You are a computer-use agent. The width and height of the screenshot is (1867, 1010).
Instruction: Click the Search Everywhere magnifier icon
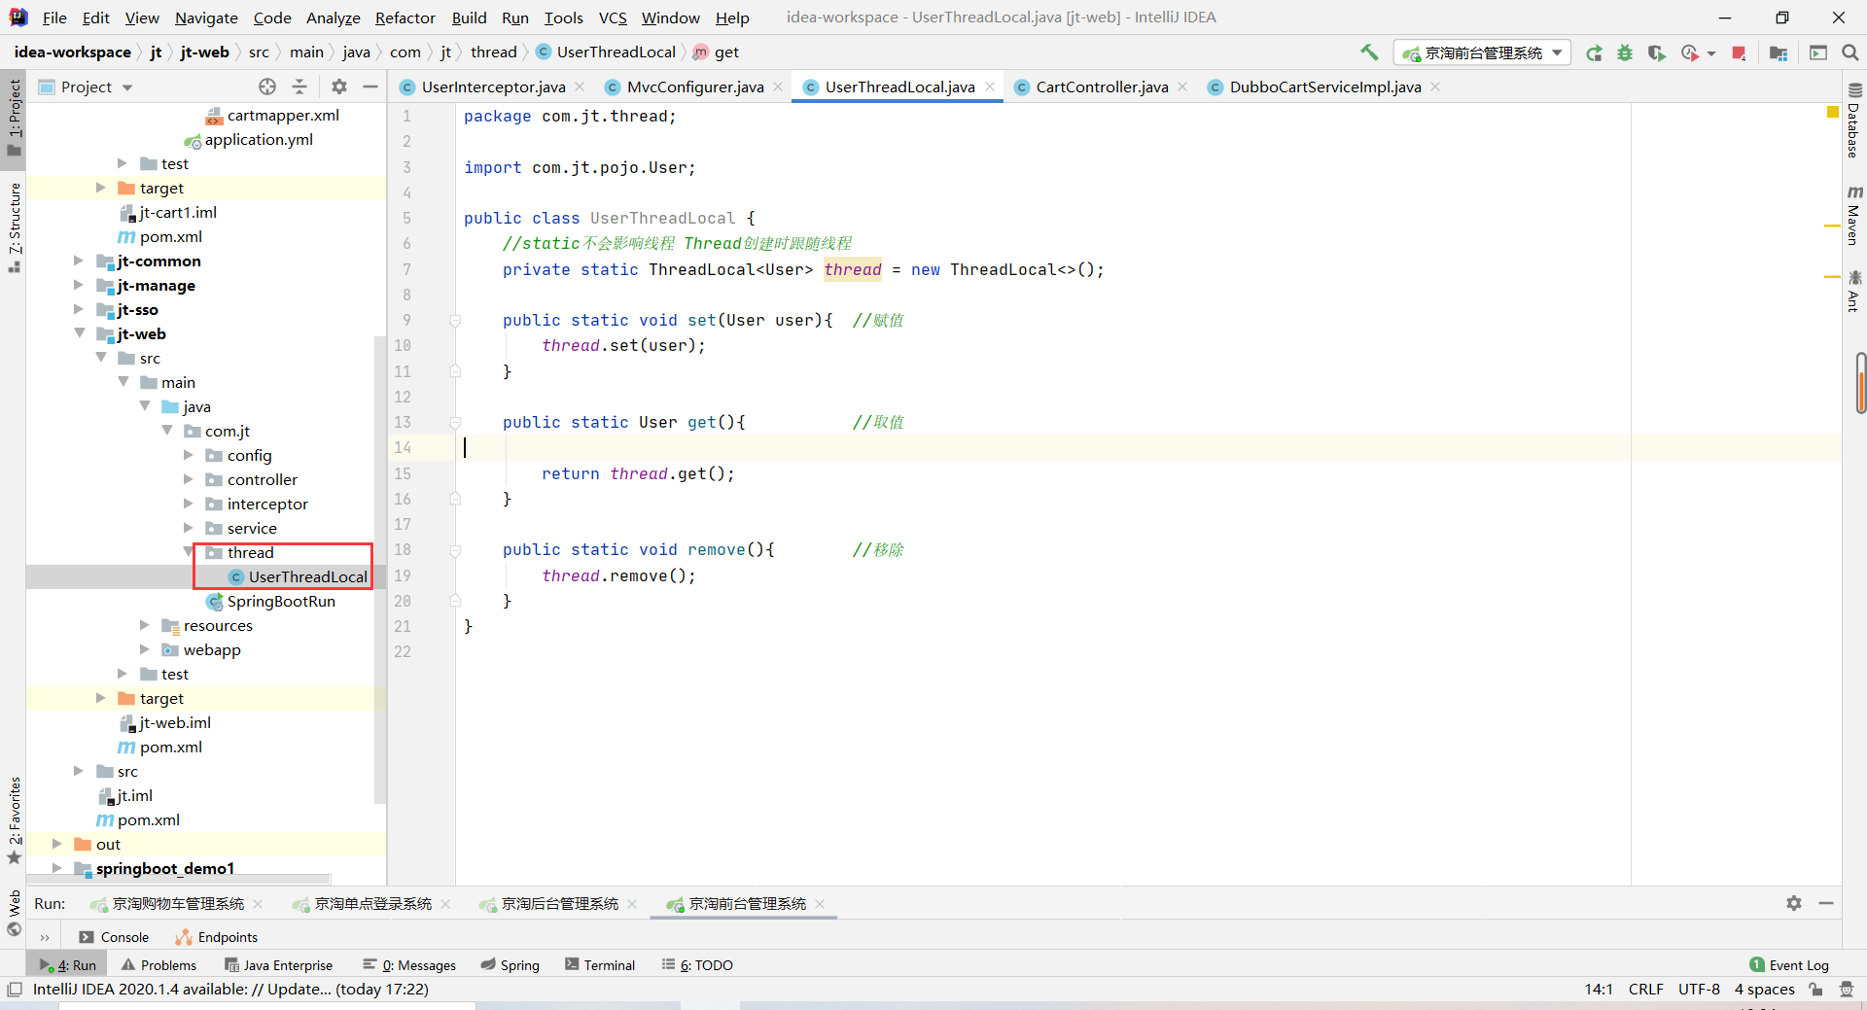pos(1849,52)
